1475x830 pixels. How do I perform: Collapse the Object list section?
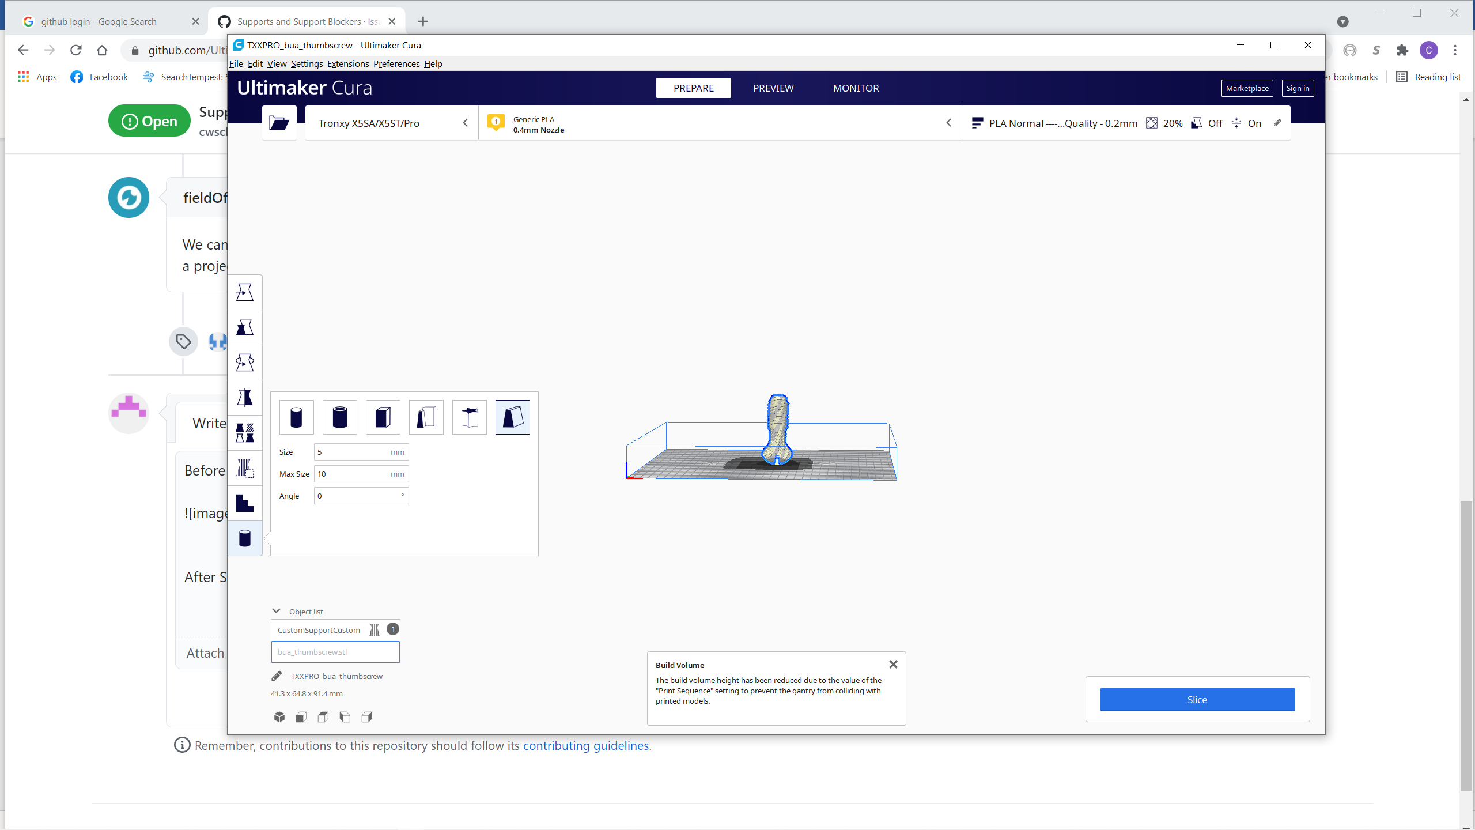coord(277,611)
